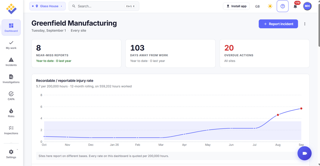Open the help question mark icon

[x=282, y=6]
